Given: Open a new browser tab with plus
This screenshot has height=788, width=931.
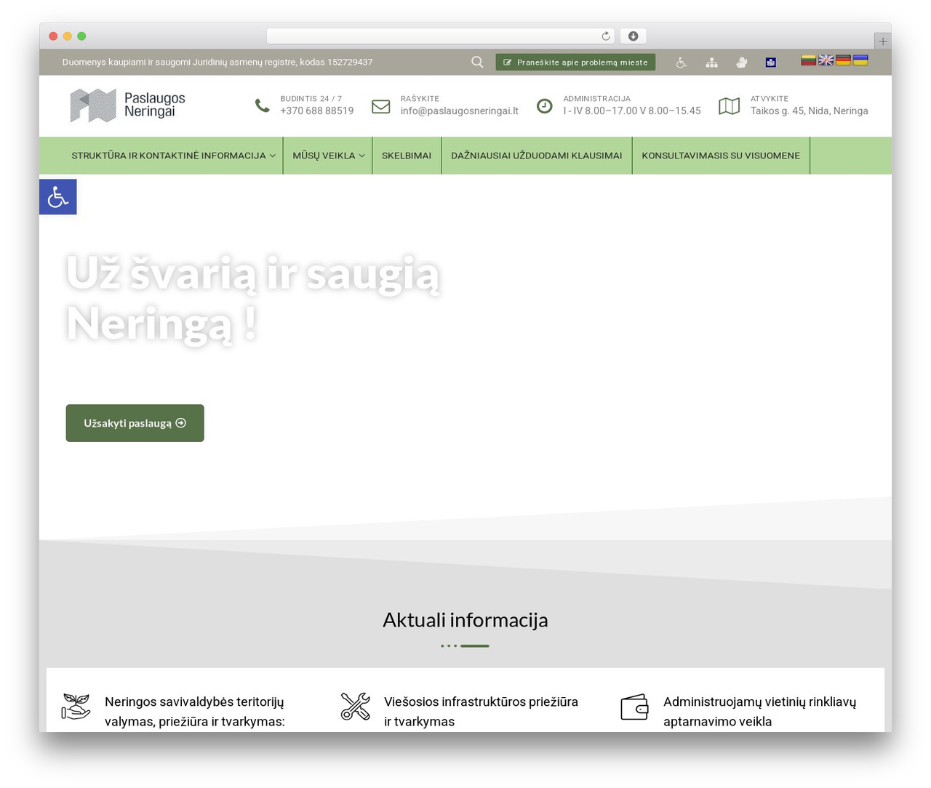Looking at the screenshot, I should [x=882, y=41].
